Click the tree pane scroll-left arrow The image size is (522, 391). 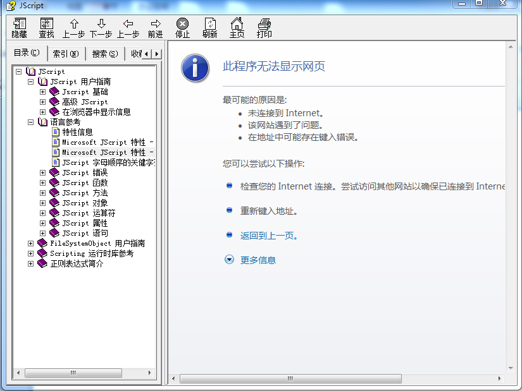click(18, 373)
